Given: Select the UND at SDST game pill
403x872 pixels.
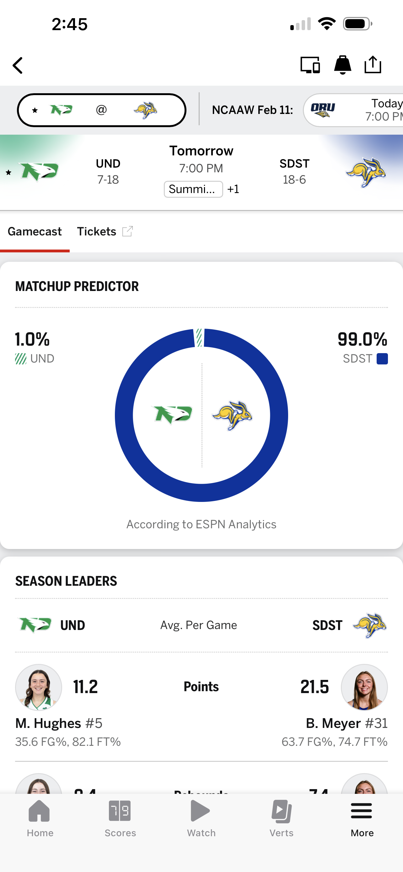Looking at the screenshot, I should pos(101,110).
